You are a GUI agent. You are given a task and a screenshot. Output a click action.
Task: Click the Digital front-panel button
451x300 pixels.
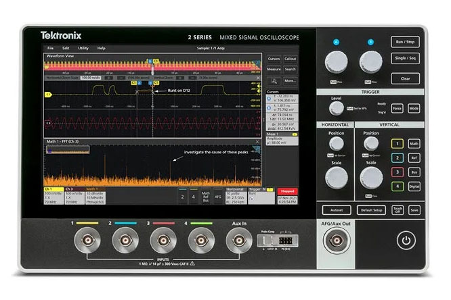414,186
